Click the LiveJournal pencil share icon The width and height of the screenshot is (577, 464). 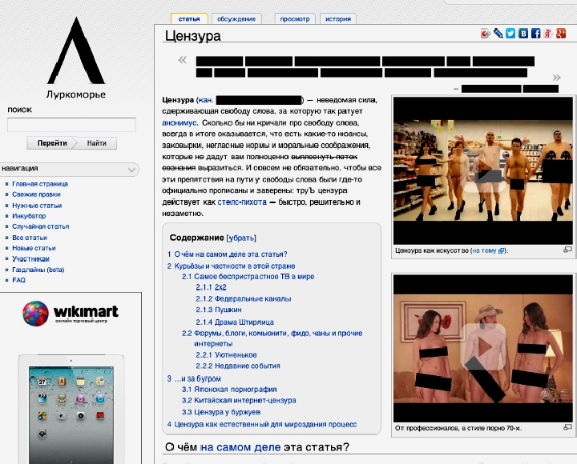(498, 34)
